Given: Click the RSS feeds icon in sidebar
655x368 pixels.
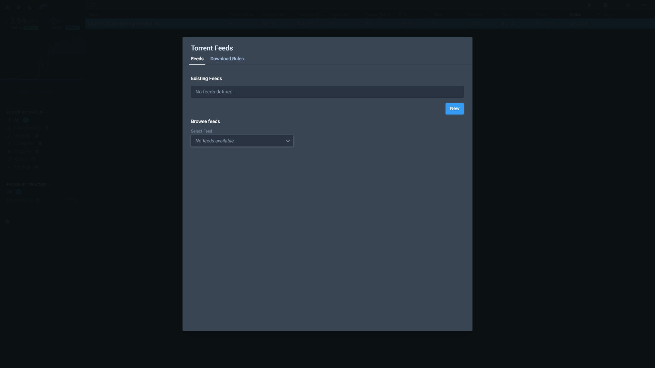Looking at the screenshot, I should point(30,7).
